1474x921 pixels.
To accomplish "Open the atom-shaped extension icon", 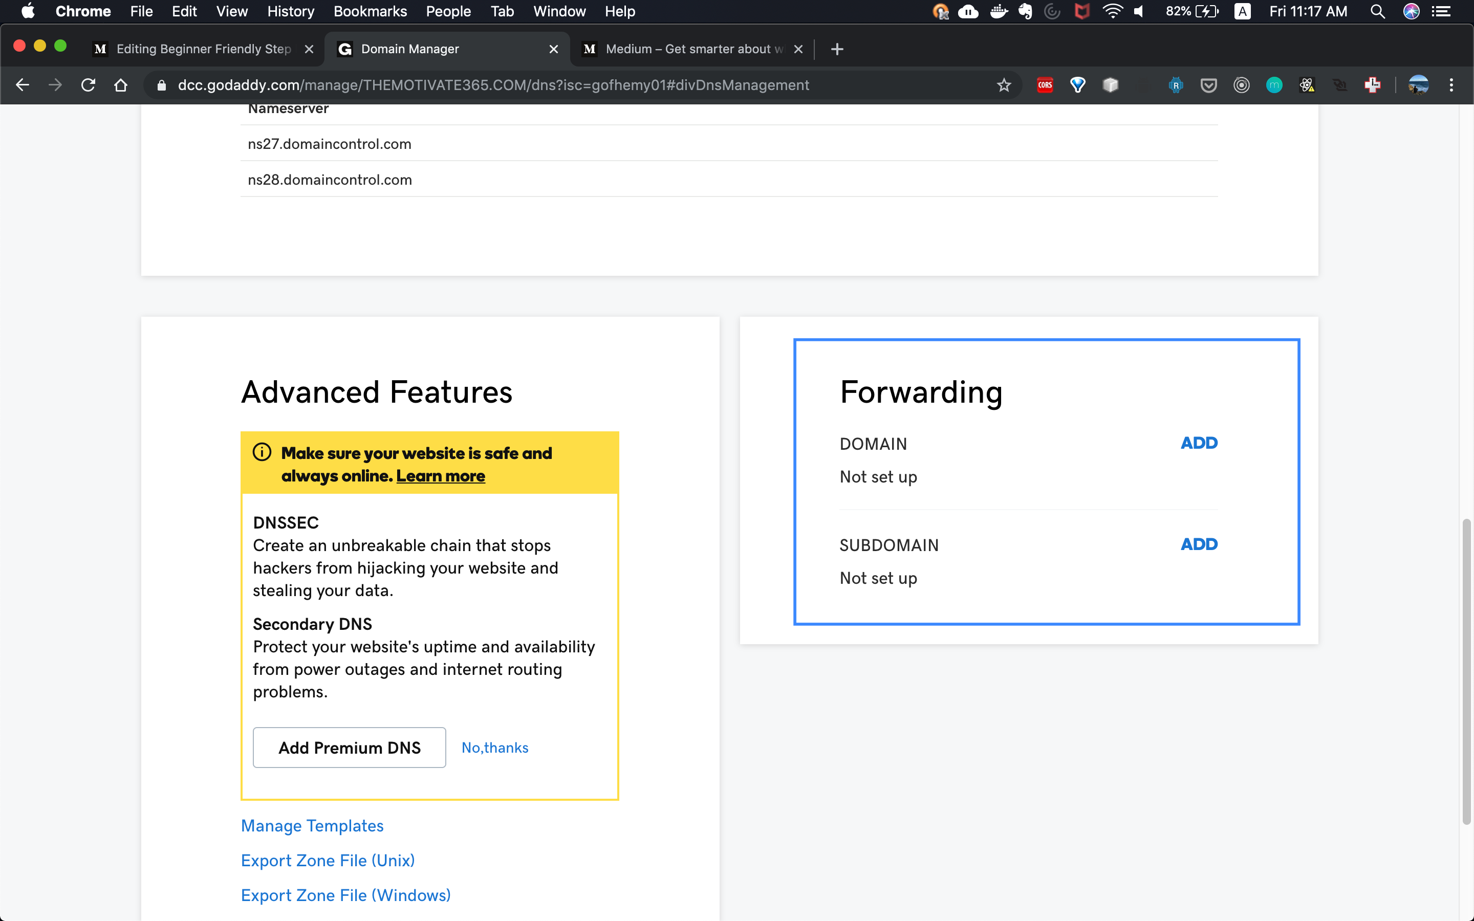I will click(x=1307, y=85).
